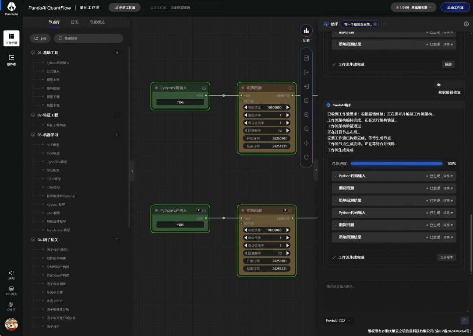
Task: Decrease 佣金倍率 on the unnumbered 期货回测 node
Action: pyautogui.click(x=246, y=115)
